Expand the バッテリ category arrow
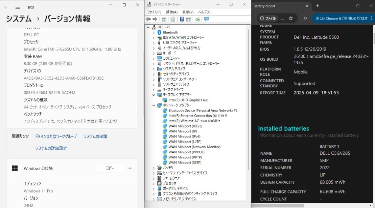This screenshot has width=375, height=208. pos(154,168)
